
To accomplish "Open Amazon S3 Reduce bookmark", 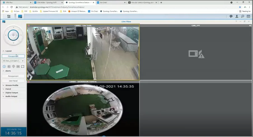I will [x=77, y=11].
